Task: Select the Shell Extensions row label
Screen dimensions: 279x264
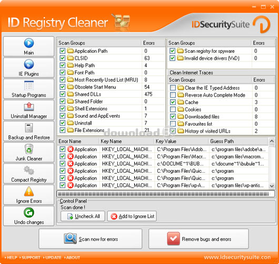Action: (91, 109)
